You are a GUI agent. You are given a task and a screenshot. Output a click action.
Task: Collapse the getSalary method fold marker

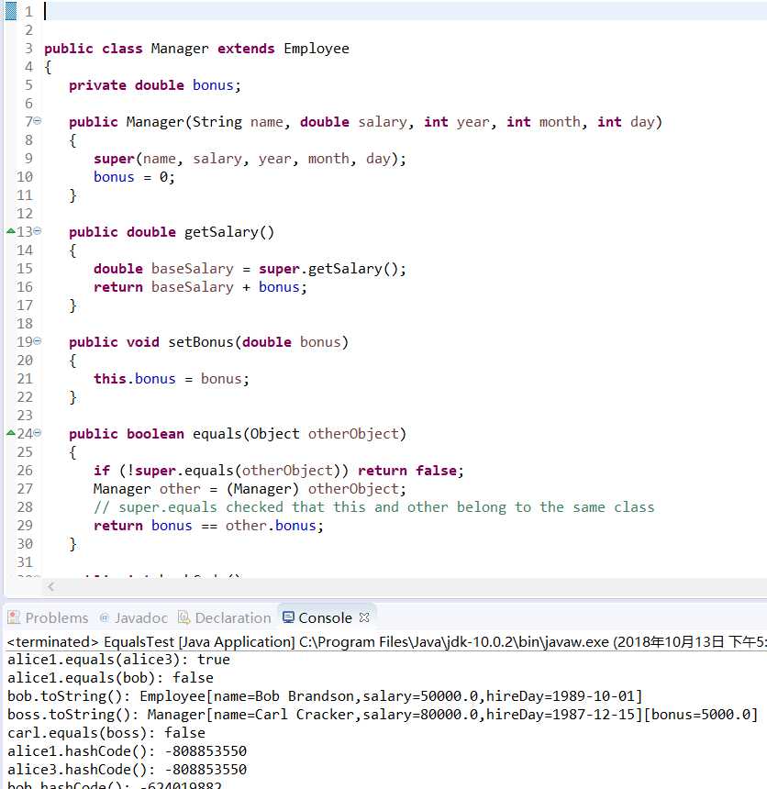tap(38, 231)
